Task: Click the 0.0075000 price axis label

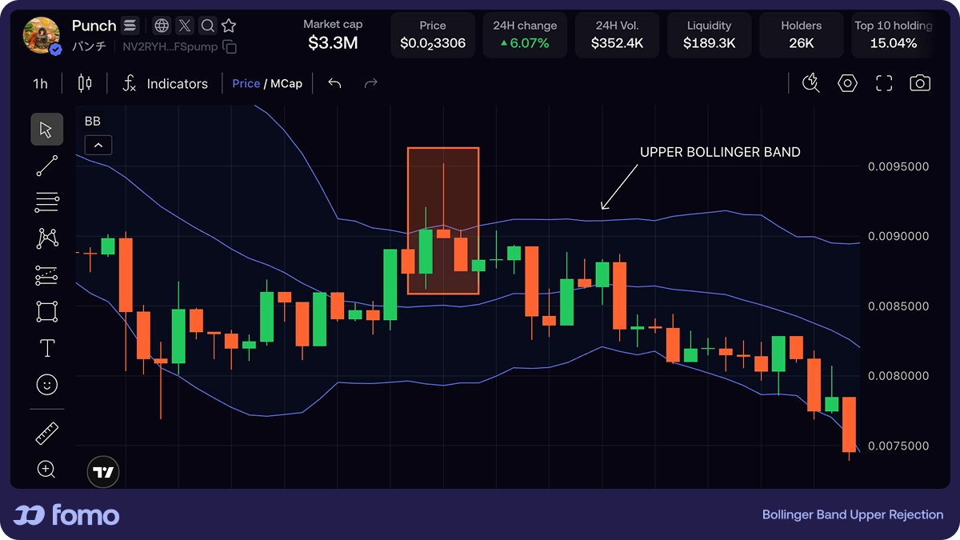Action: pos(898,446)
